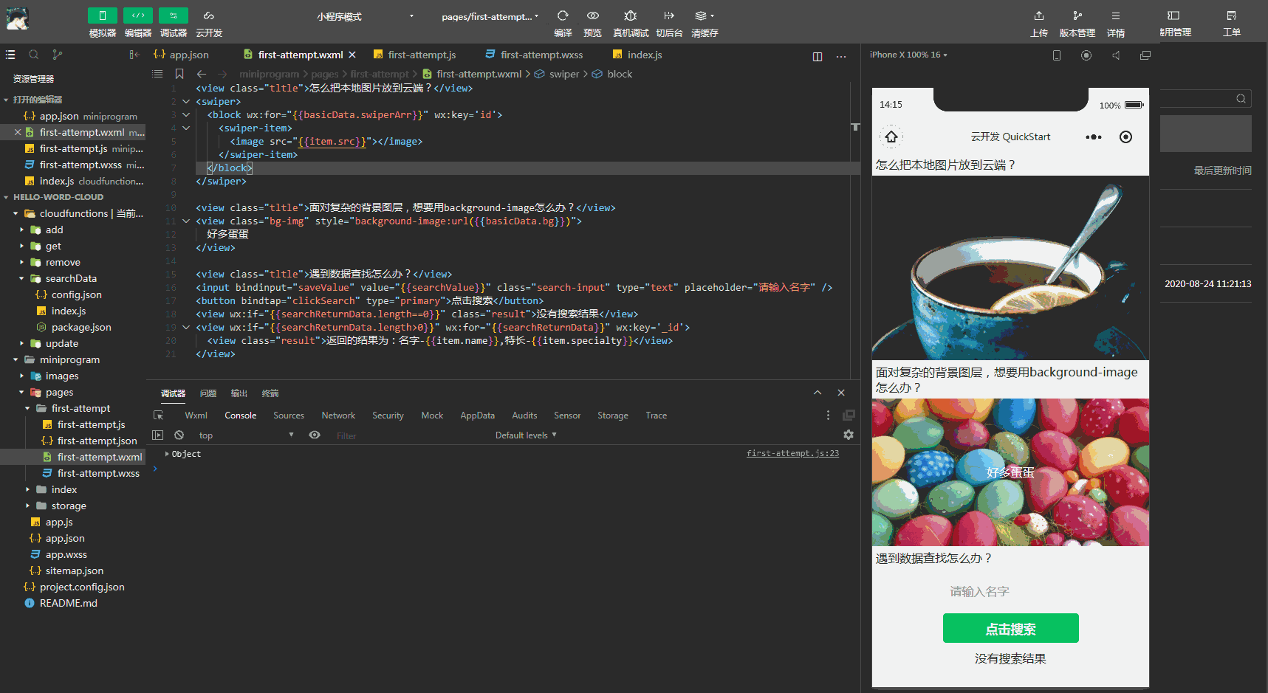Open the mini program mode dropdown
The width and height of the screenshot is (1268, 693).
tap(365, 16)
